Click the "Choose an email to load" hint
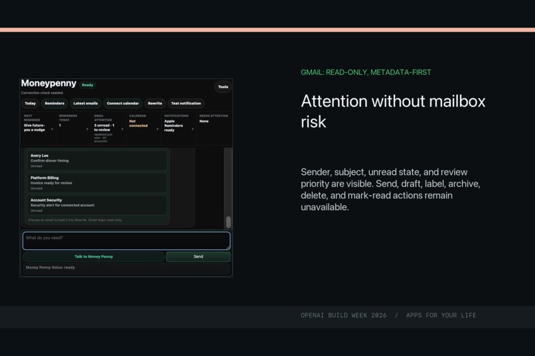The image size is (535, 356). click(75, 220)
